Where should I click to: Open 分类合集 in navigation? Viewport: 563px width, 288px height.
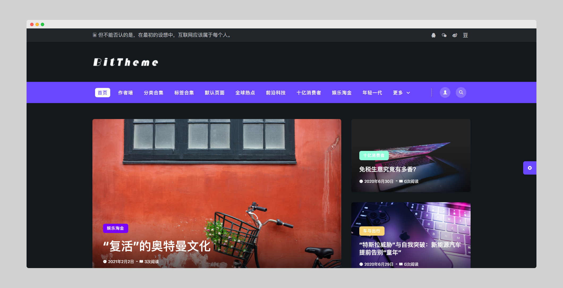pos(153,93)
